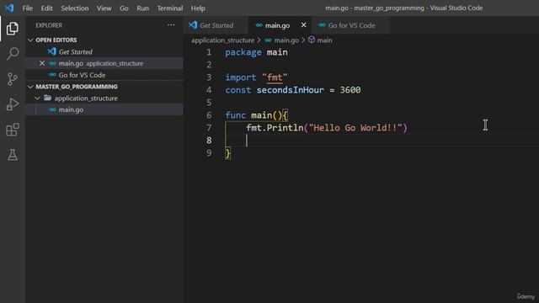This screenshot has height=303, width=539.
Task: Open the Help menu
Action: 198,8
